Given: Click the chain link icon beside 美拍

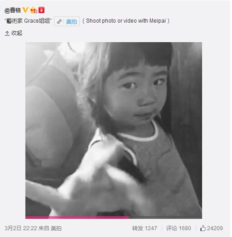Looking at the screenshot, I should tap(59, 21).
